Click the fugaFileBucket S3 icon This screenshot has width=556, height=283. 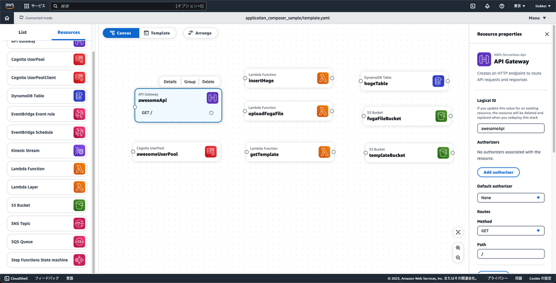(441, 116)
